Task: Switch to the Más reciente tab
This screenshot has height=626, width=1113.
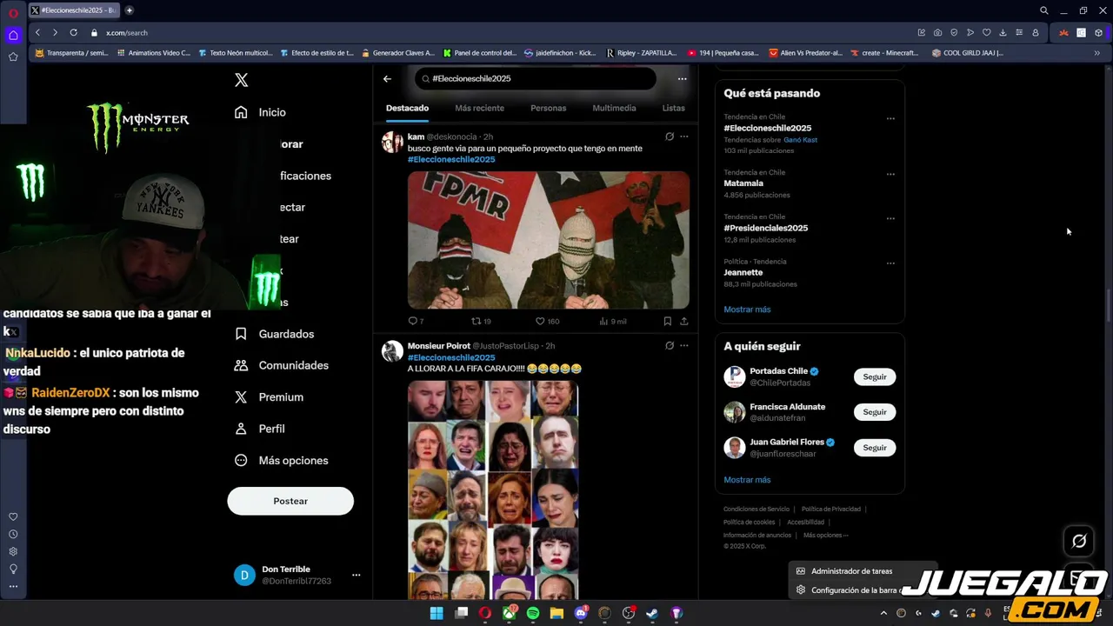Action: tap(479, 108)
